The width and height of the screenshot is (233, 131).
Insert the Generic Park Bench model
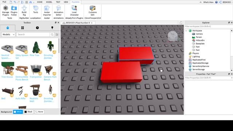pyautogui.click(x=50, y=70)
